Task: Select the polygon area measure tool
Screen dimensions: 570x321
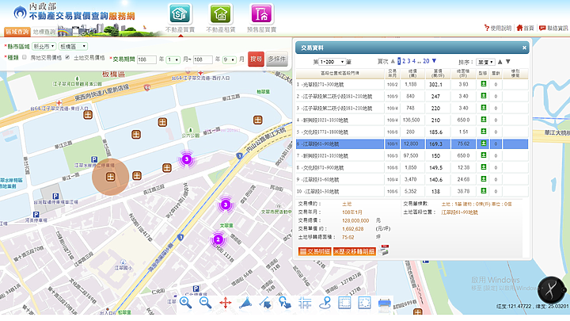Action: 245,303
